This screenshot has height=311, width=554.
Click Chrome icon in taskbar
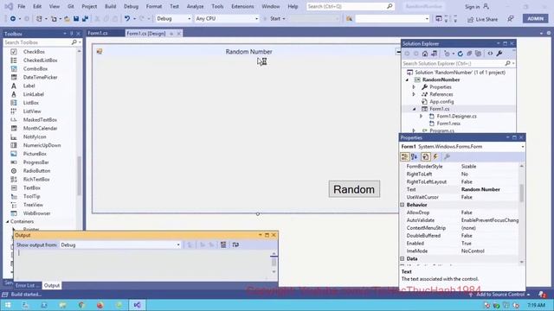point(81,305)
